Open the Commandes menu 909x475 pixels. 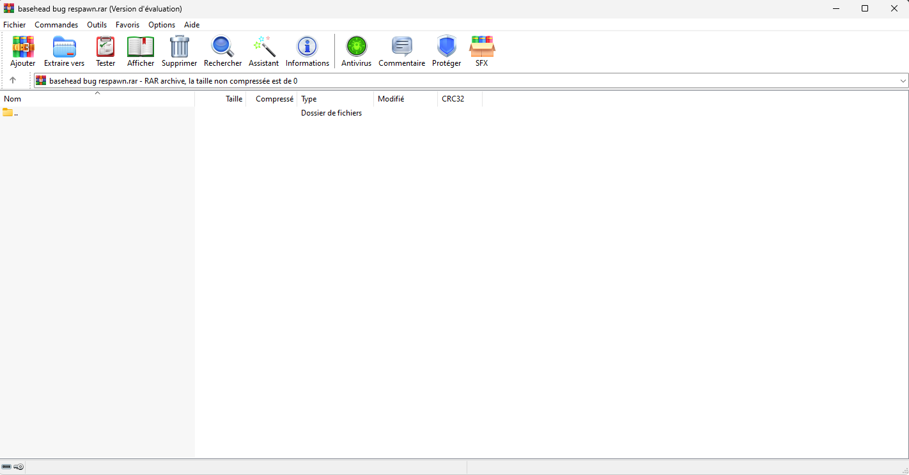pyautogui.click(x=56, y=25)
